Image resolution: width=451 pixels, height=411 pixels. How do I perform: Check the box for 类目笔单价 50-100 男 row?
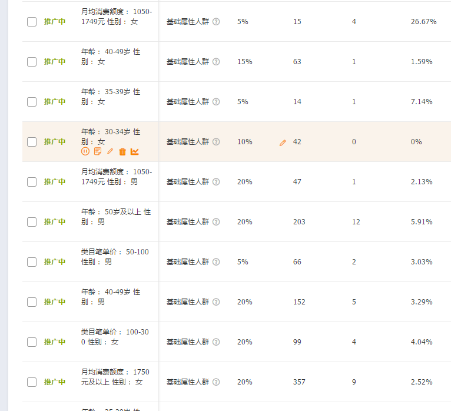32,262
